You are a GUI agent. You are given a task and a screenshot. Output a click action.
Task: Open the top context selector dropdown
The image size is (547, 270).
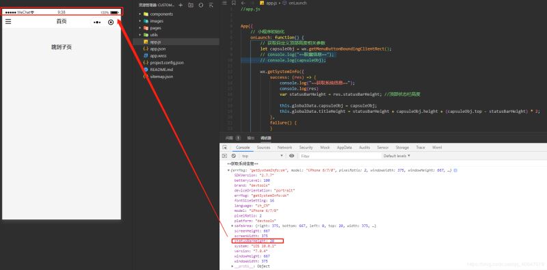(263, 156)
